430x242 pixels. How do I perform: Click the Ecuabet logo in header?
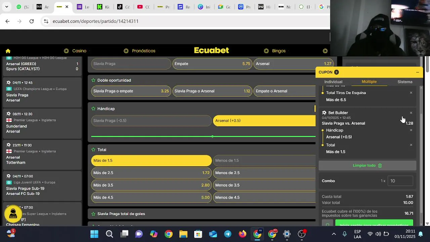(x=211, y=50)
